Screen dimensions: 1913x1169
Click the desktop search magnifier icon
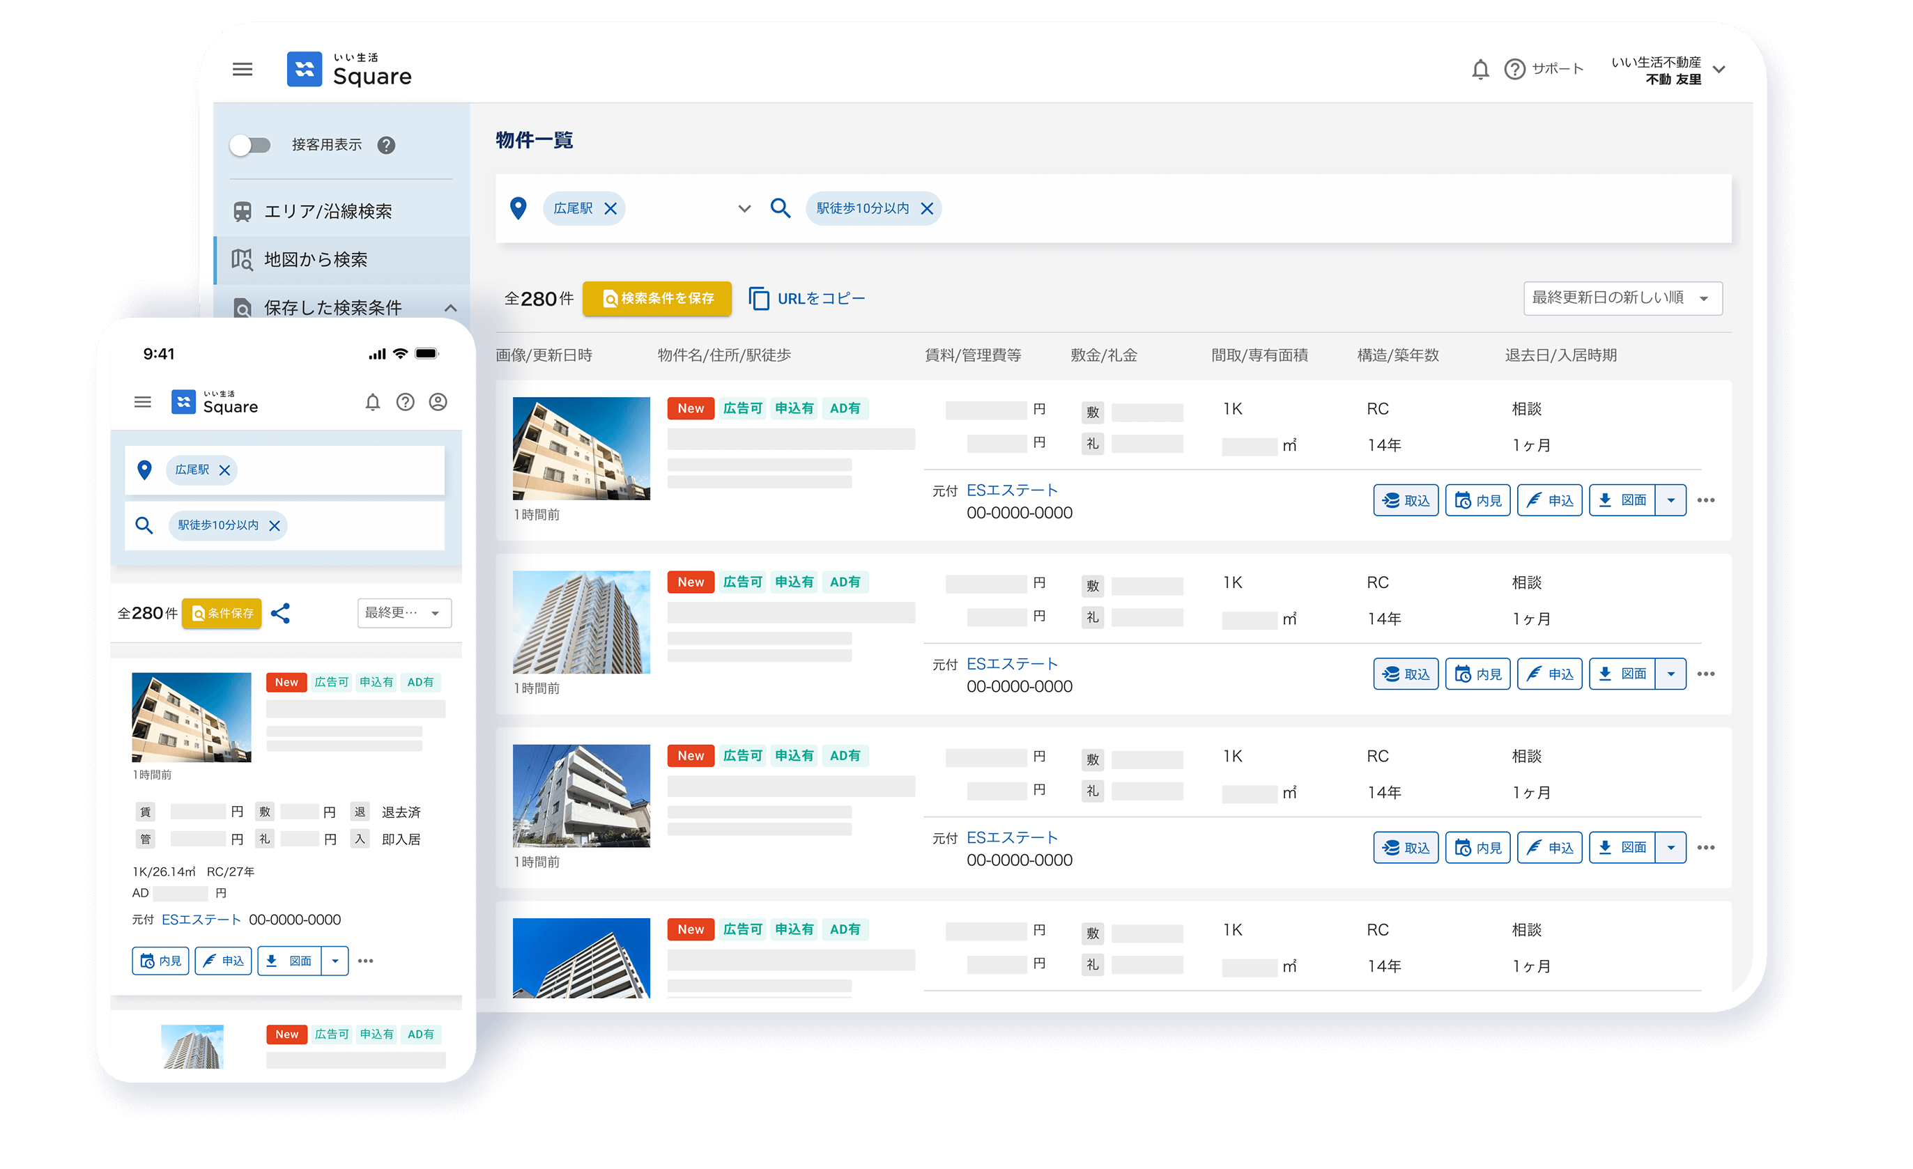point(781,208)
